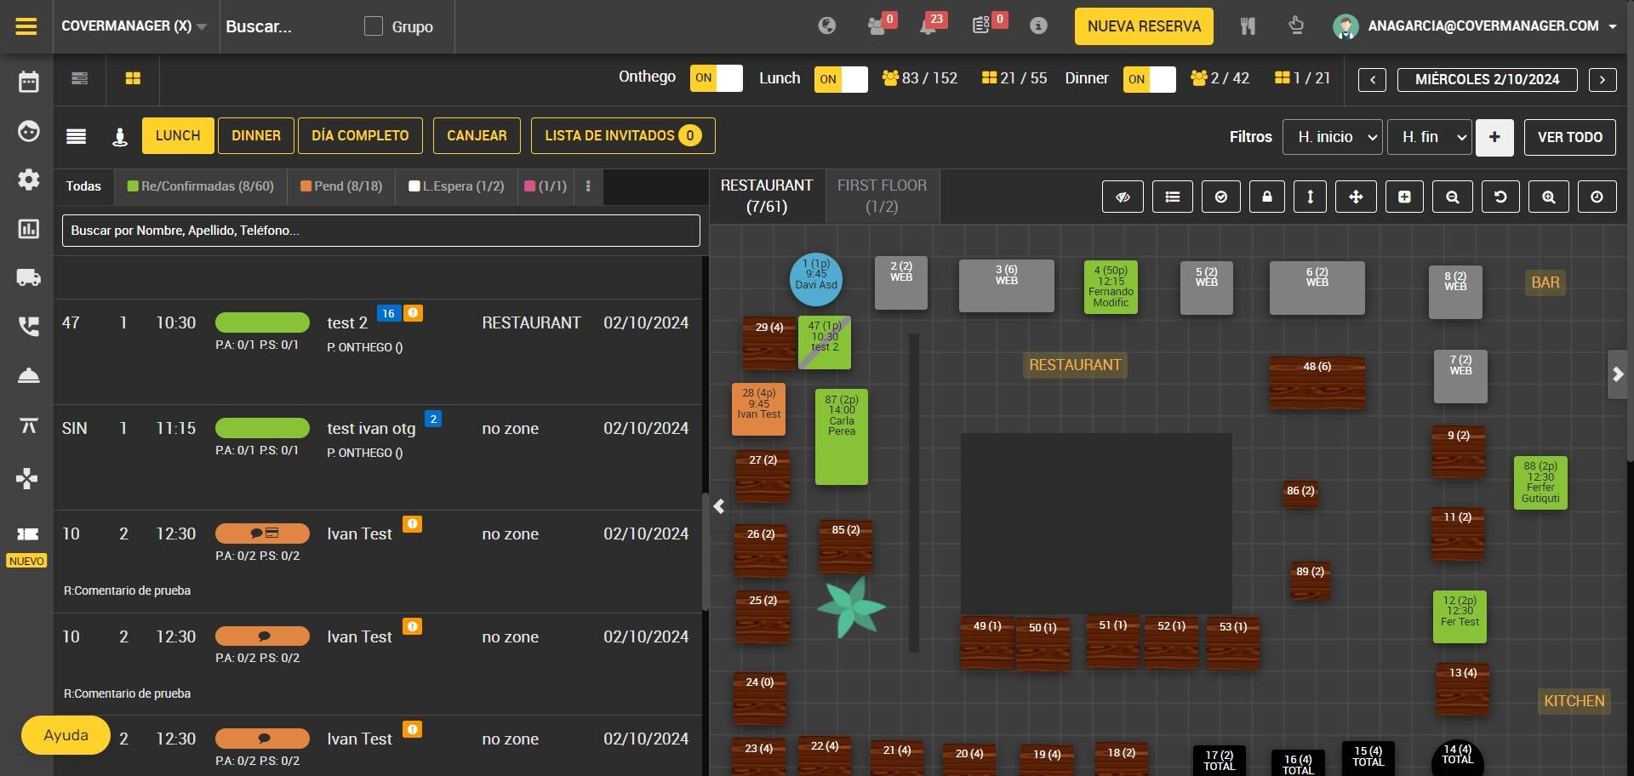Open the hamburger main menu

[x=26, y=26]
